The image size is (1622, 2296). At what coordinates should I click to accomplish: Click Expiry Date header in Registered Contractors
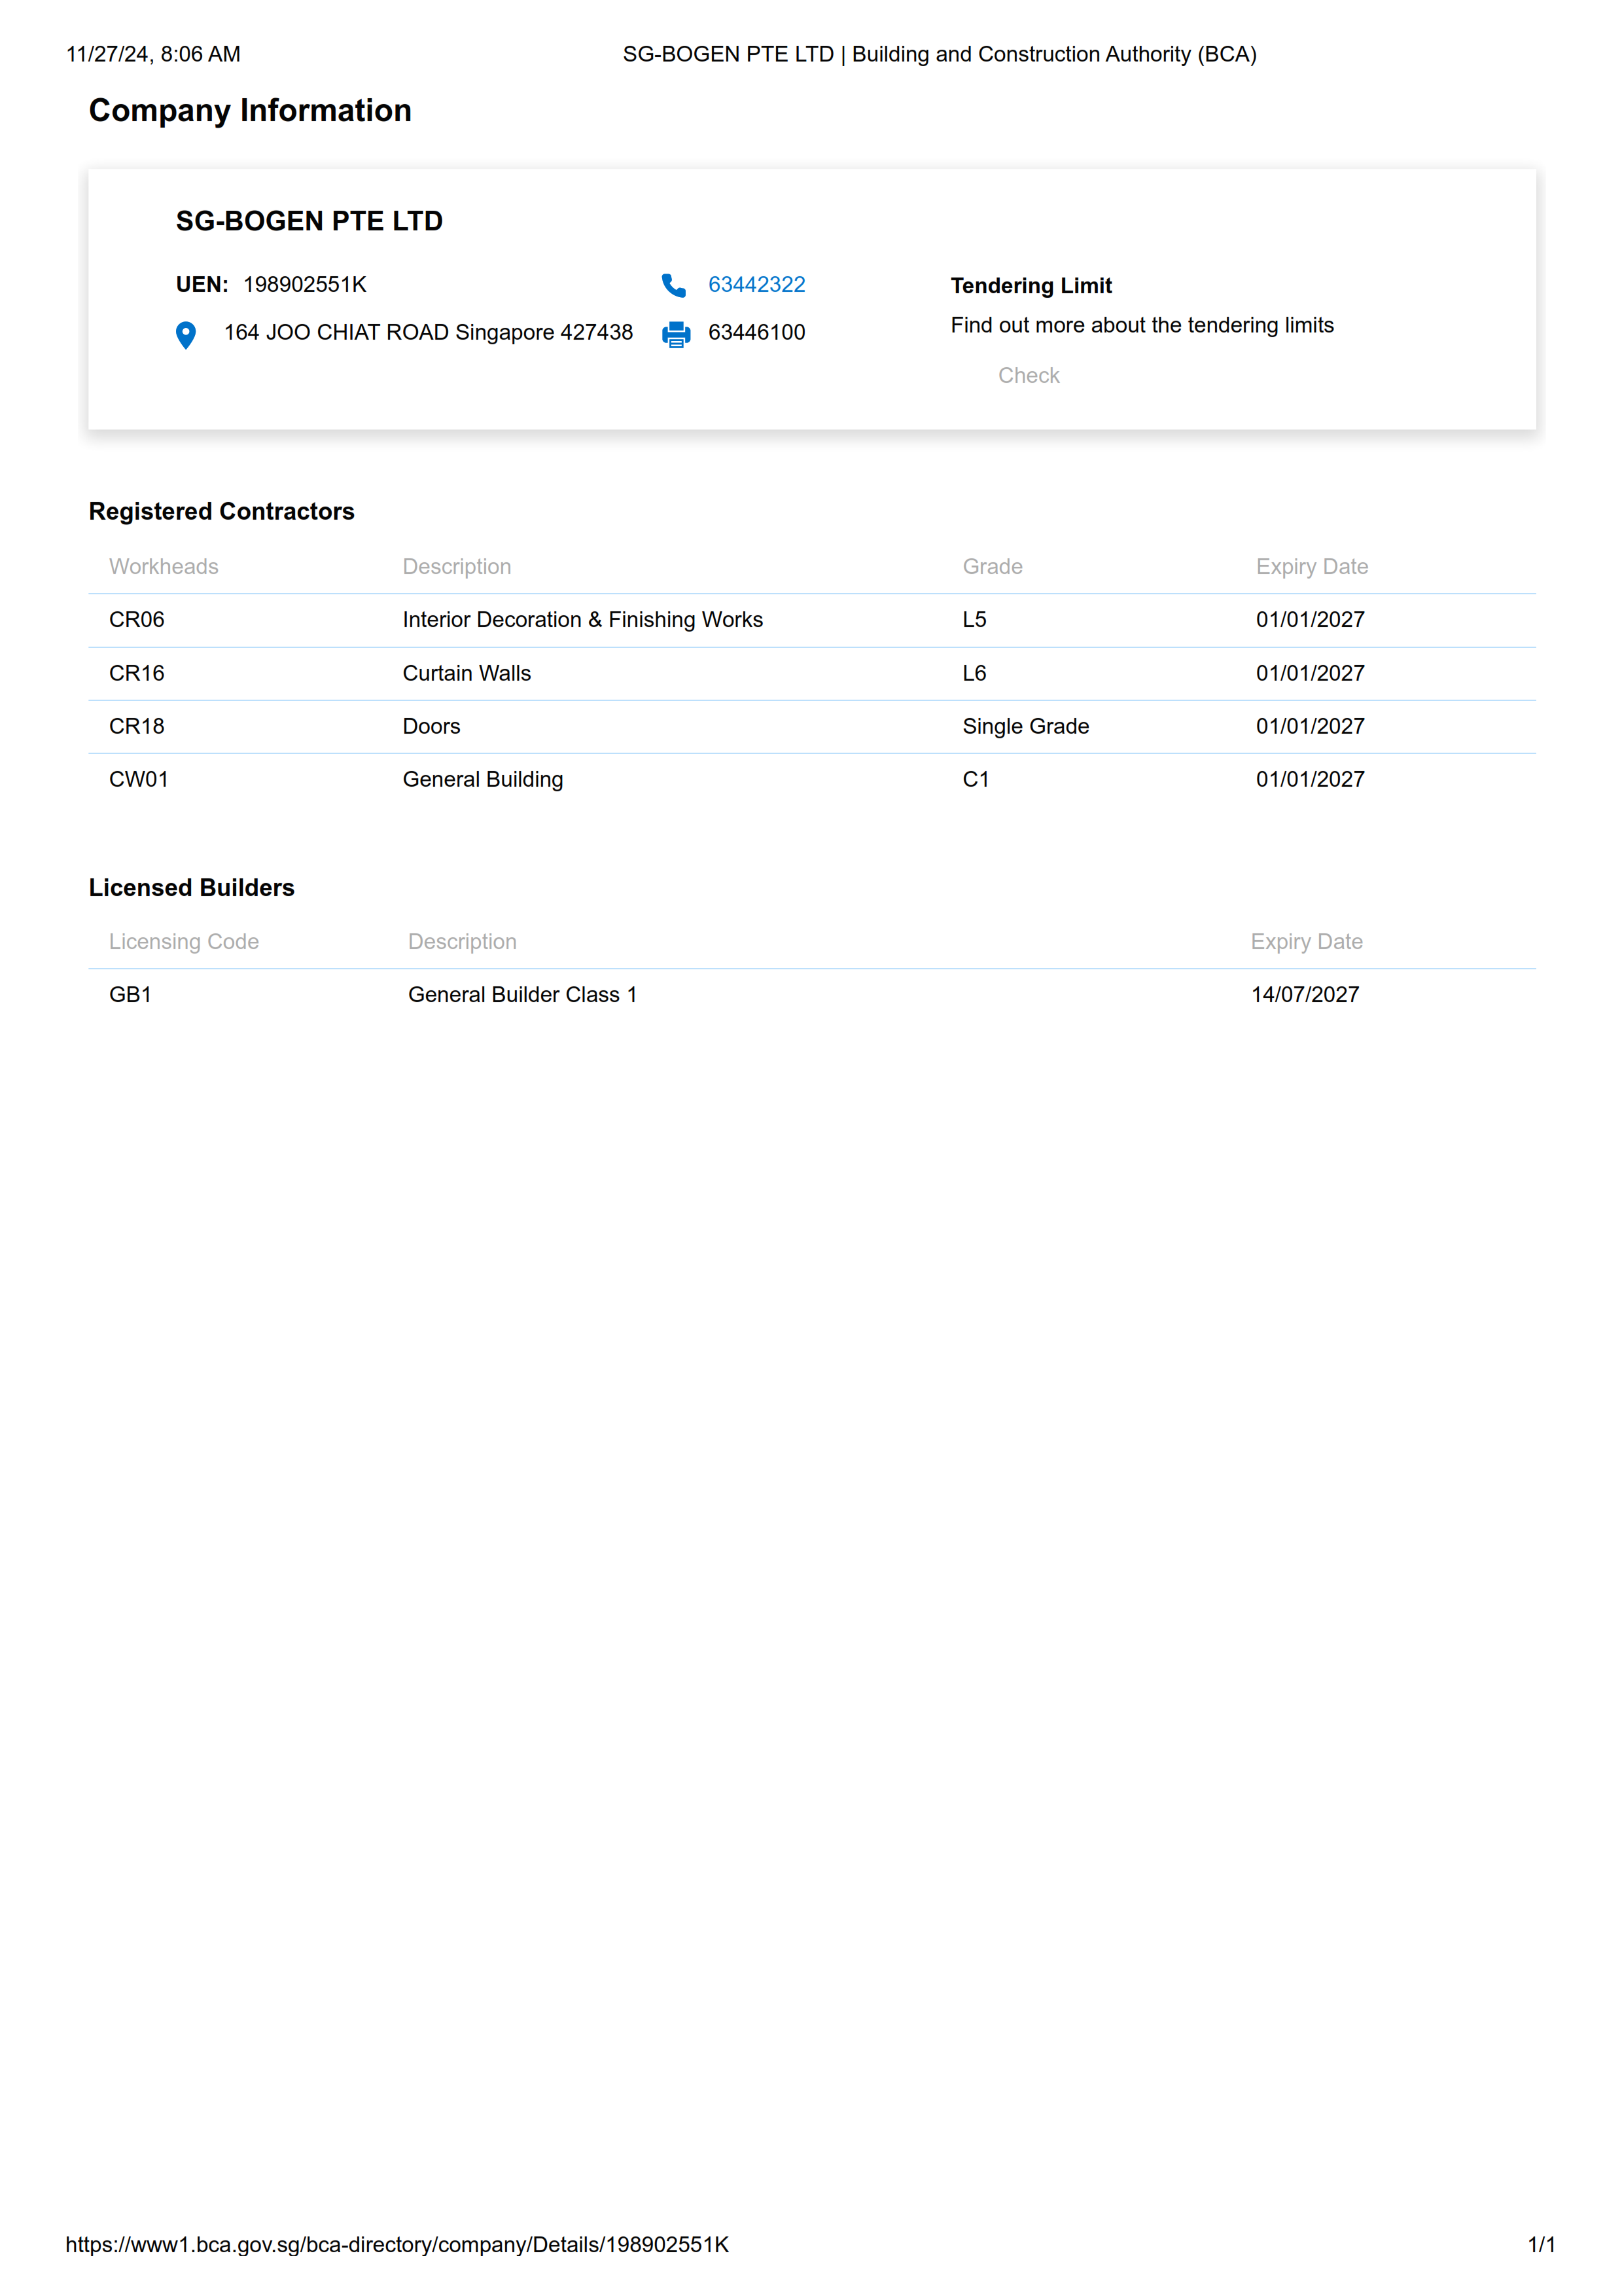[1311, 567]
